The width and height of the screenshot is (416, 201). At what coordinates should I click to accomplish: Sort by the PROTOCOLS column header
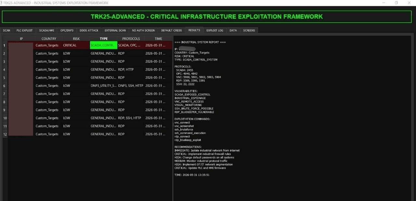tap(131, 39)
